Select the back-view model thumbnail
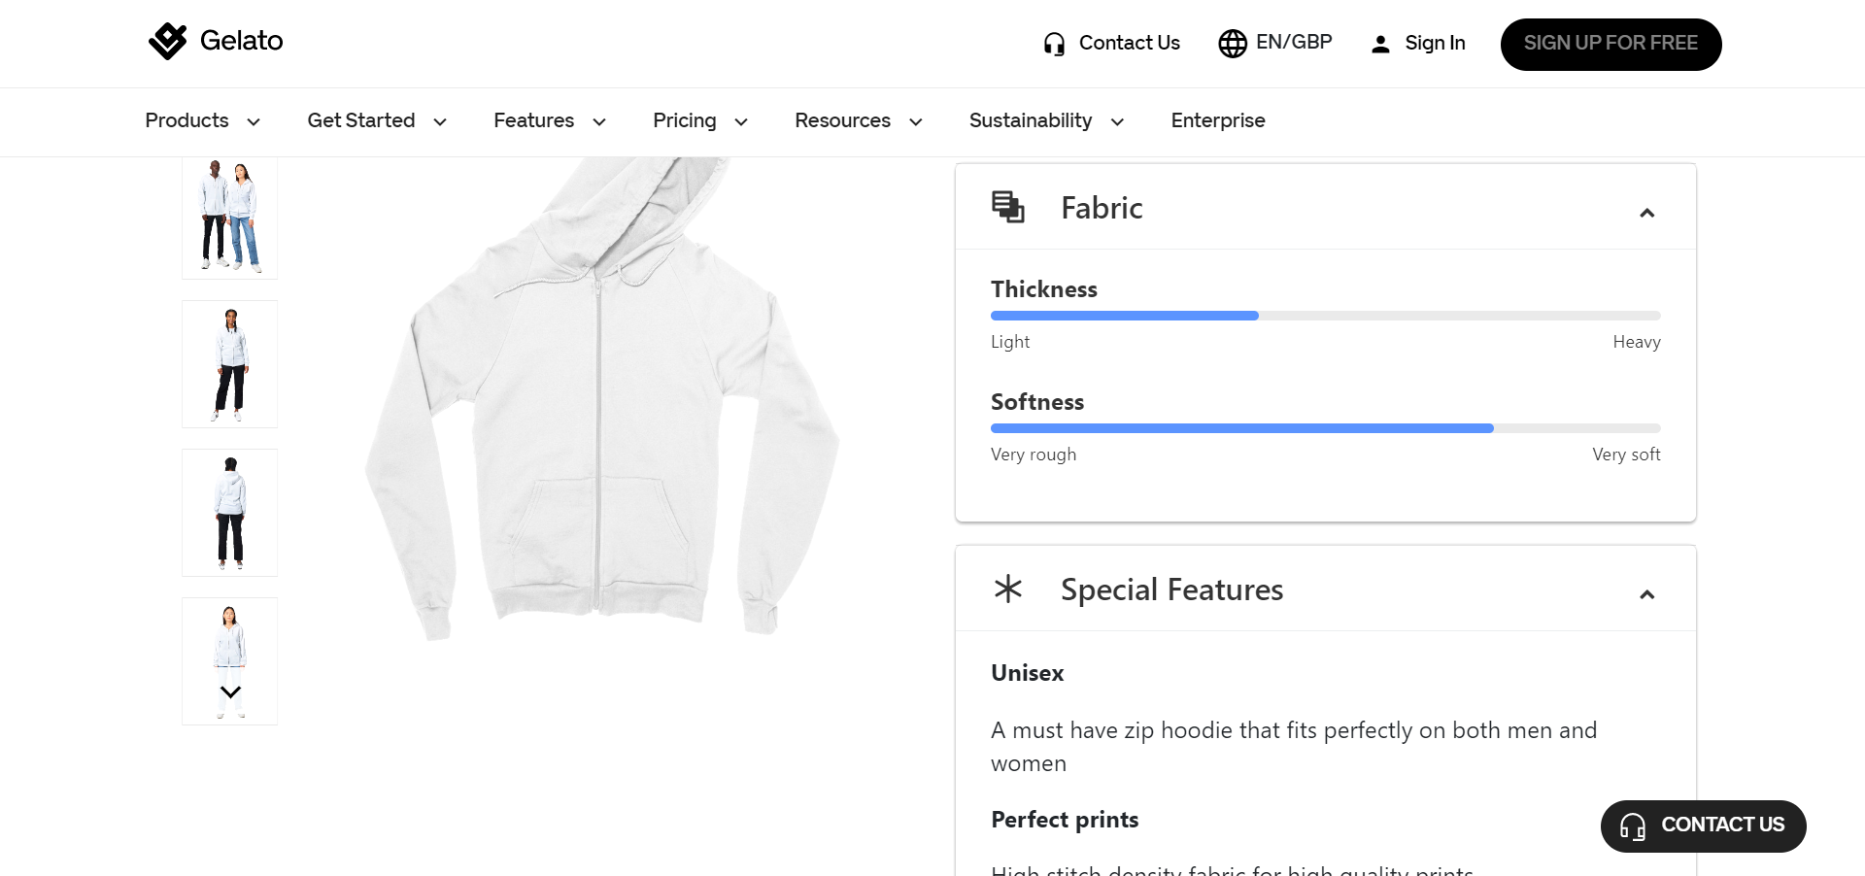 (230, 513)
